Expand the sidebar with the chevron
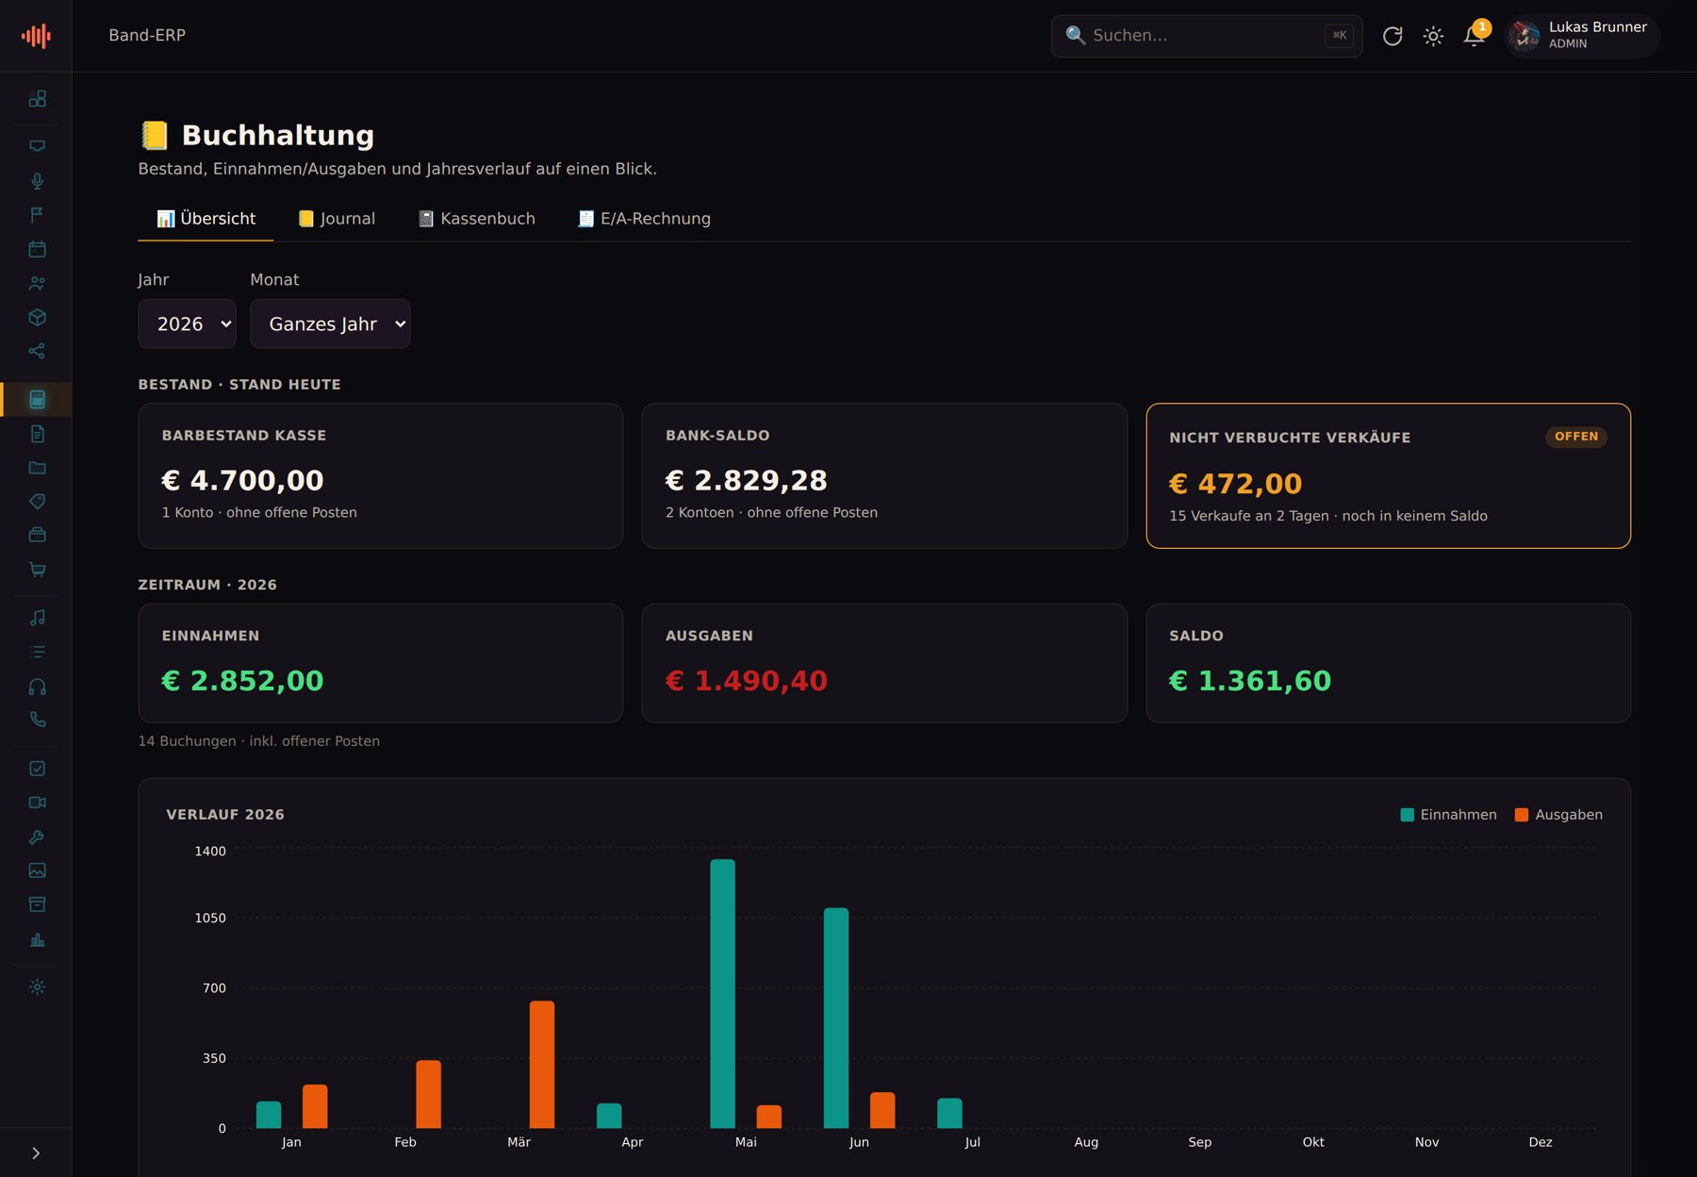 click(36, 1152)
